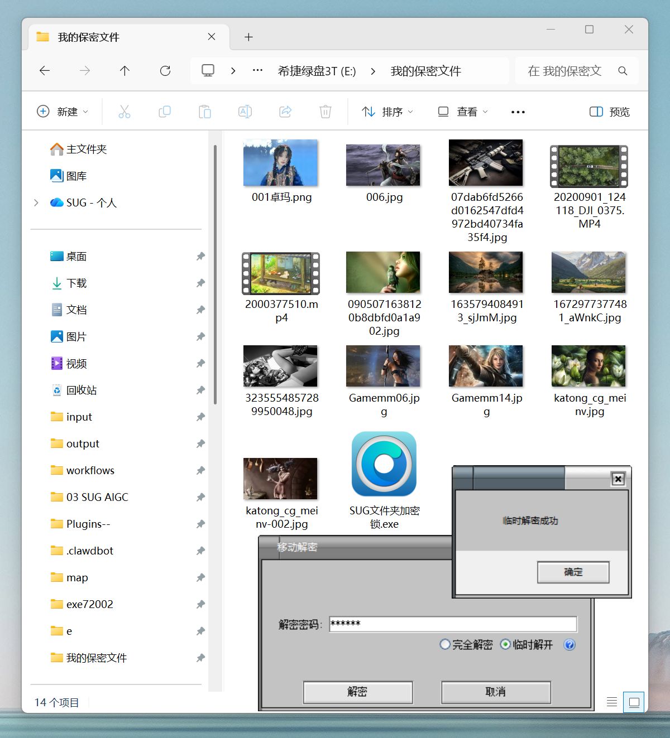Image resolution: width=670 pixels, height=738 pixels.
Task: Open the 查看 view dropdown
Action: [463, 112]
